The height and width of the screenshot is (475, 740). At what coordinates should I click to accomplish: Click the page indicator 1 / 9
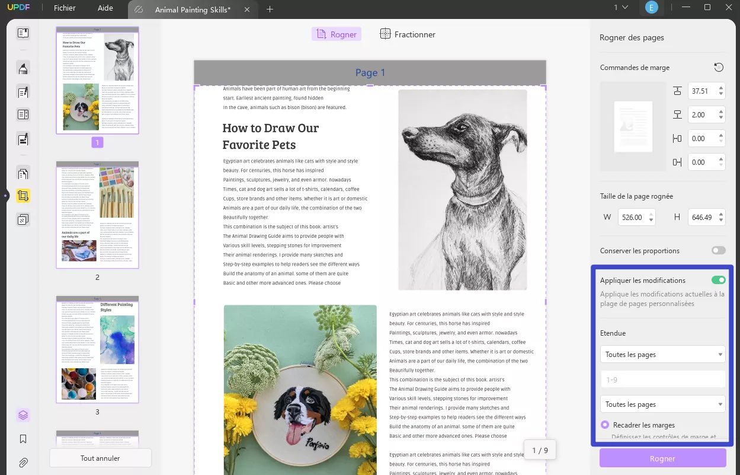coord(540,451)
